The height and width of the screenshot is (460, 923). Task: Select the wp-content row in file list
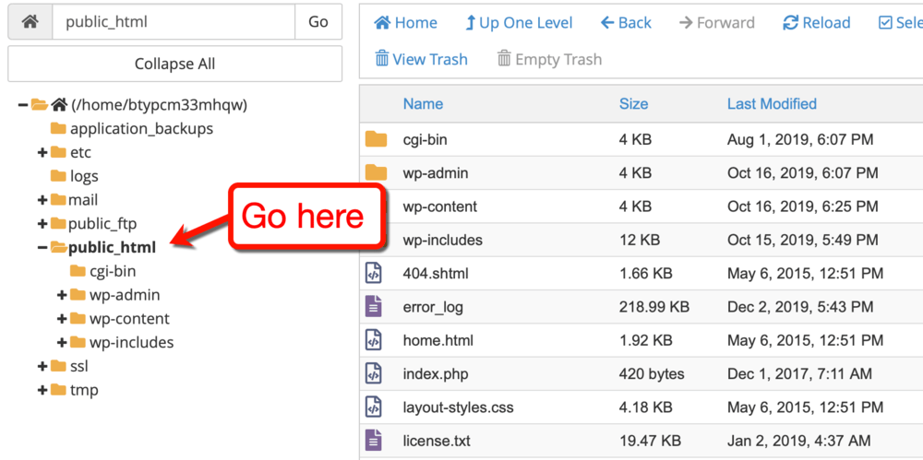[641, 206]
